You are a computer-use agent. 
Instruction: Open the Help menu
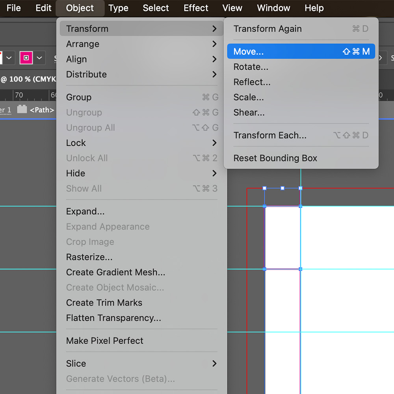[314, 8]
